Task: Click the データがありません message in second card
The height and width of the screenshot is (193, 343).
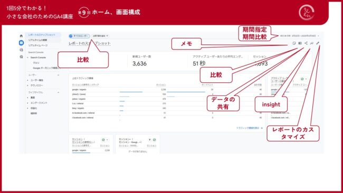Action: point(138,151)
